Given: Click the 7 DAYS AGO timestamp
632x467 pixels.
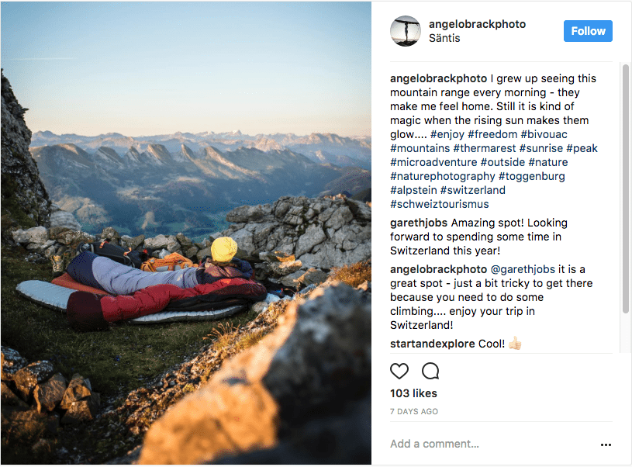Looking at the screenshot, I should [x=414, y=412].
